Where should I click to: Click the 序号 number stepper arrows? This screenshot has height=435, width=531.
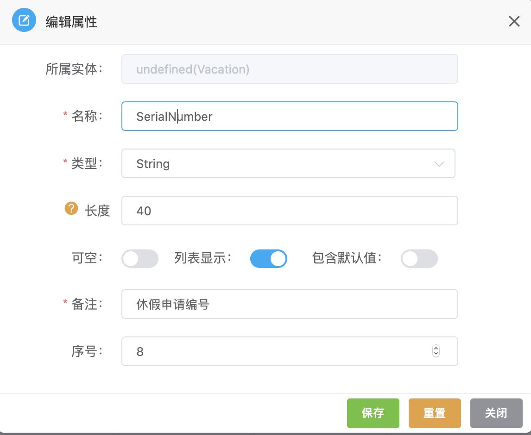(x=436, y=351)
